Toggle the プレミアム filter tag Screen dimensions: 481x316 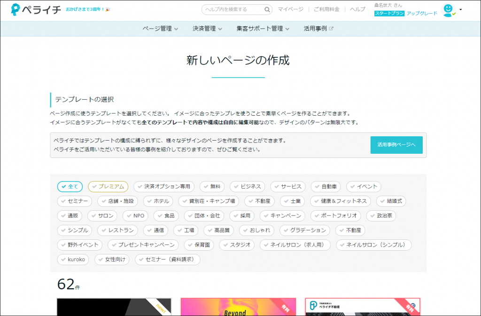point(108,186)
